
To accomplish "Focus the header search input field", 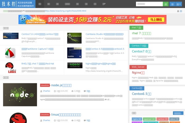I will tap(149, 4).
